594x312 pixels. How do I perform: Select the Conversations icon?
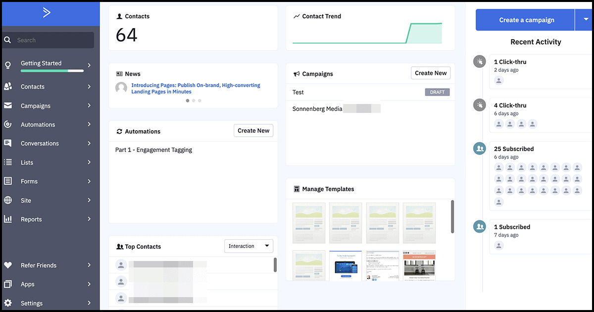(x=7, y=143)
